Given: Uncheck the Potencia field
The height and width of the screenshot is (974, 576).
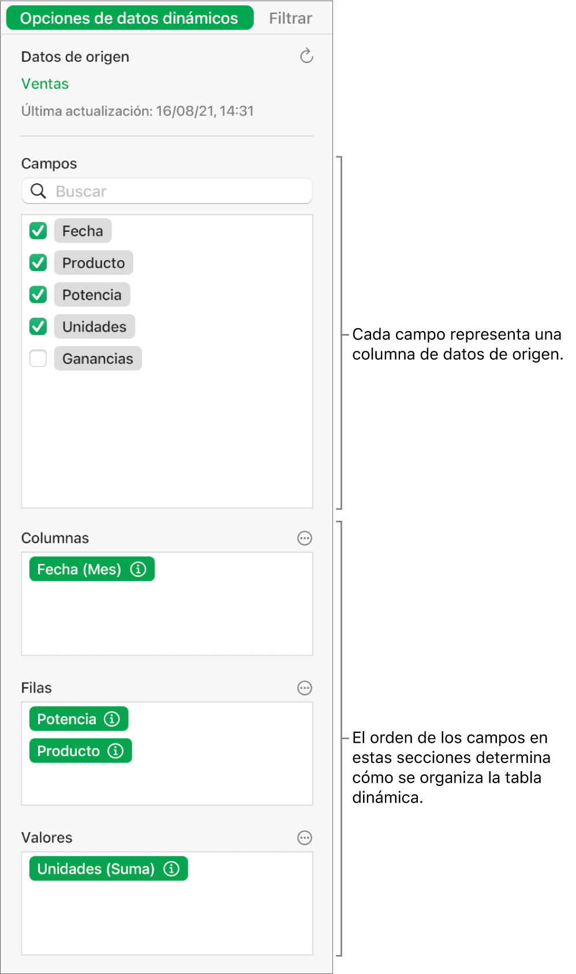Looking at the screenshot, I should pyautogui.click(x=37, y=294).
